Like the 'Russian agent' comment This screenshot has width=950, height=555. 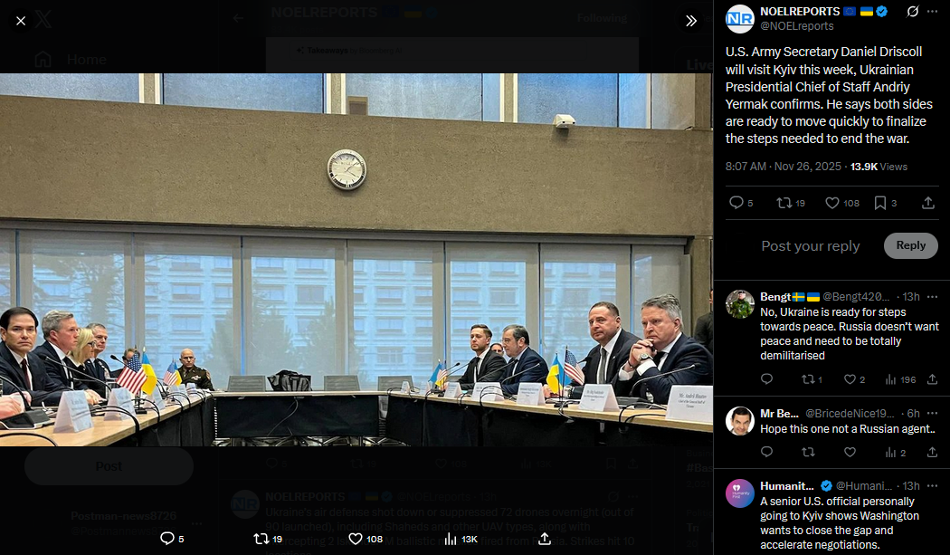coord(850,452)
